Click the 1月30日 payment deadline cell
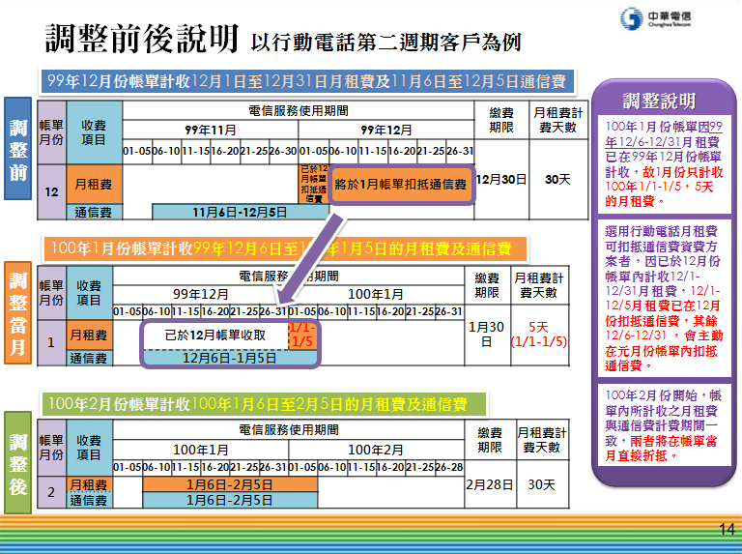Screen dimensions: 742x554 coord(487,335)
